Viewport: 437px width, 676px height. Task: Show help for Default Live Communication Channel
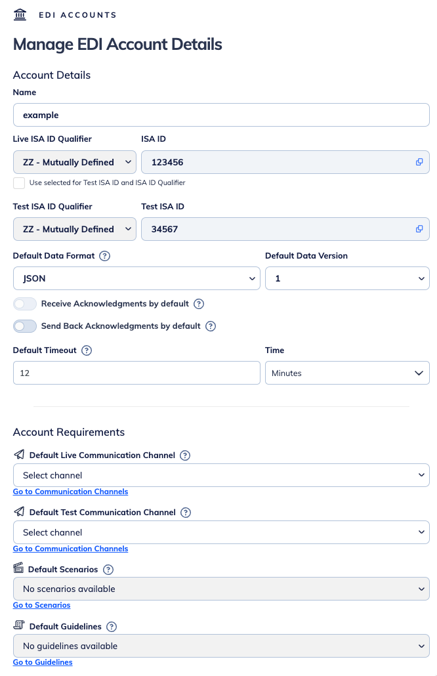tap(185, 455)
